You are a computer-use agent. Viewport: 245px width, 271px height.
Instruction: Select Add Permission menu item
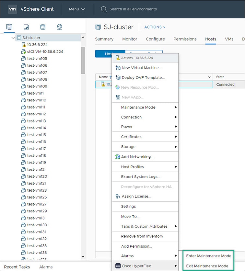pyautogui.click(x=145, y=246)
